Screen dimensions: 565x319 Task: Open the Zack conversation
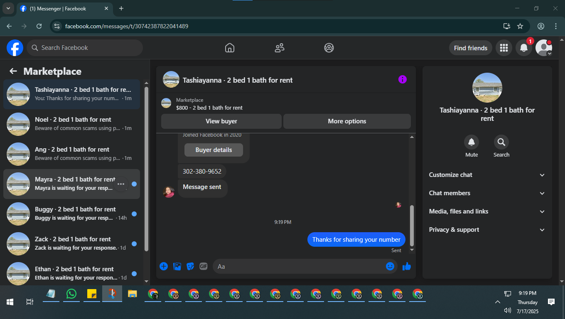click(72, 244)
